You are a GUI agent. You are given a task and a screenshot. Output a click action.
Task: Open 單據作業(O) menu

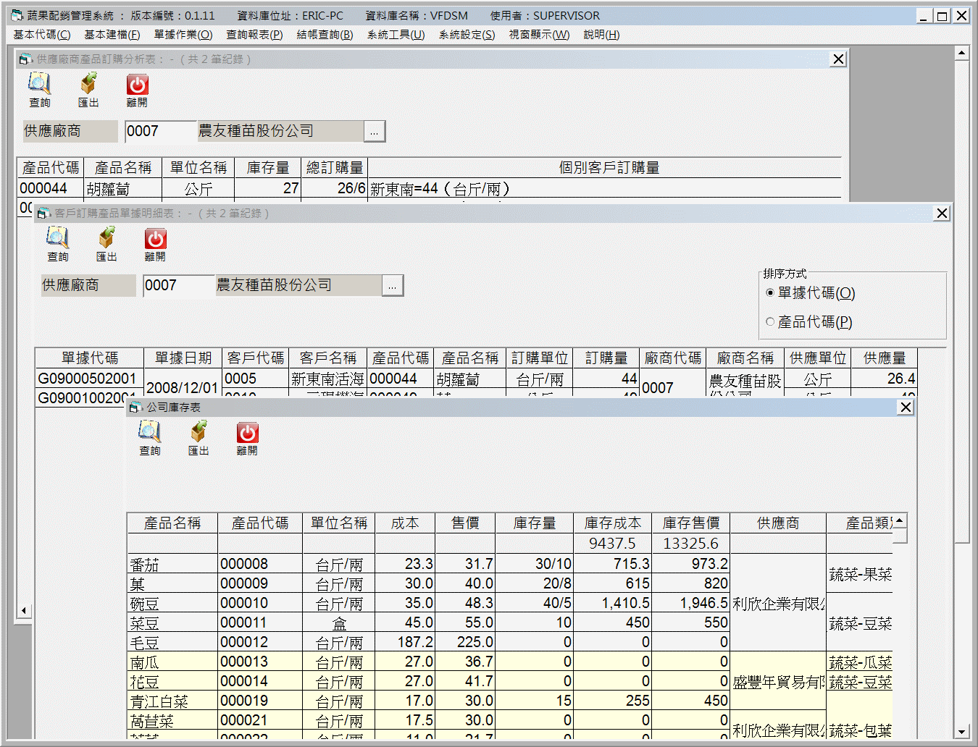[183, 35]
